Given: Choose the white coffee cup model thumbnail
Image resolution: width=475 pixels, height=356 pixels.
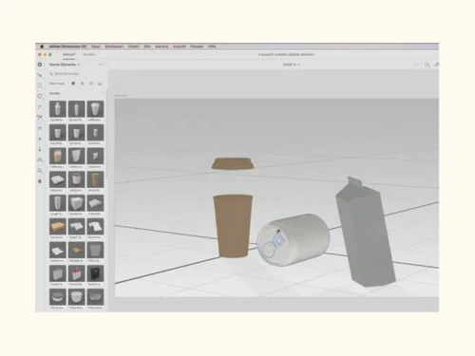Looking at the screenshot, I should (x=95, y=109).
